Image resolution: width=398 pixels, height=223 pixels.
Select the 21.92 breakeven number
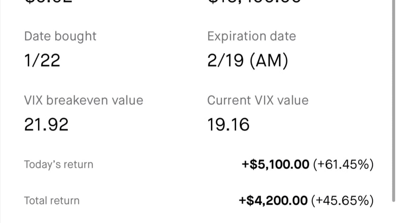(x=46, y=124)
